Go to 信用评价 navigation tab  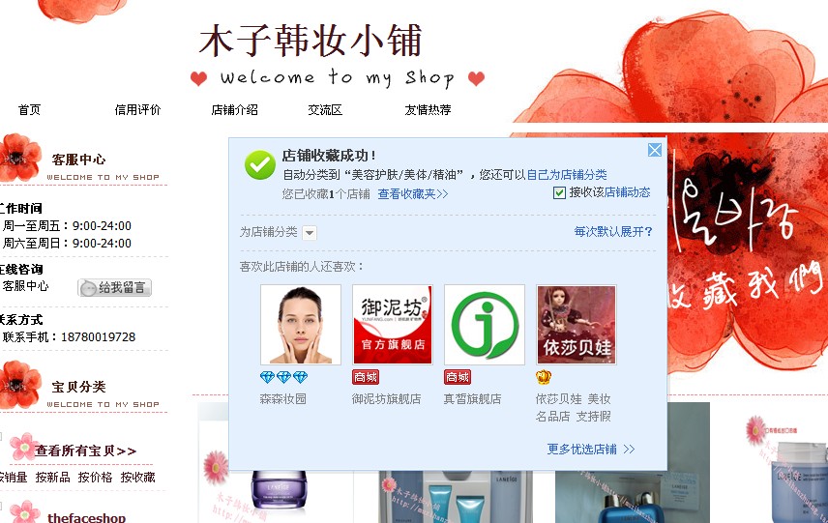[x=137, y=110]
